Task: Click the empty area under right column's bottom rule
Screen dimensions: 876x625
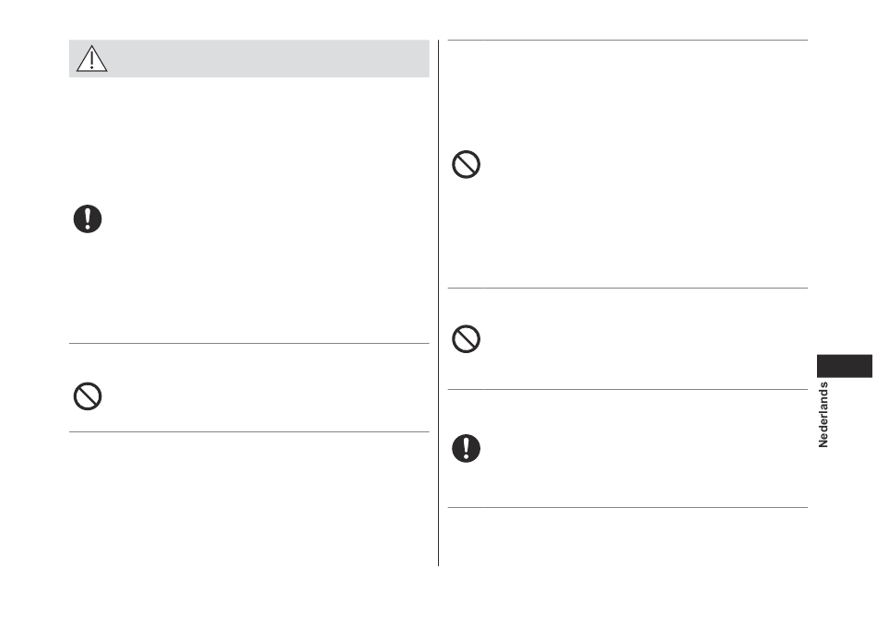Action: tap(628, 537)
